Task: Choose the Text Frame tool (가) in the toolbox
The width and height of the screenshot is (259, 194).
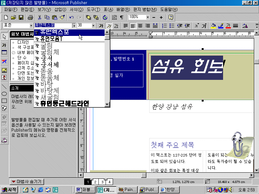Action: [4, 45]
